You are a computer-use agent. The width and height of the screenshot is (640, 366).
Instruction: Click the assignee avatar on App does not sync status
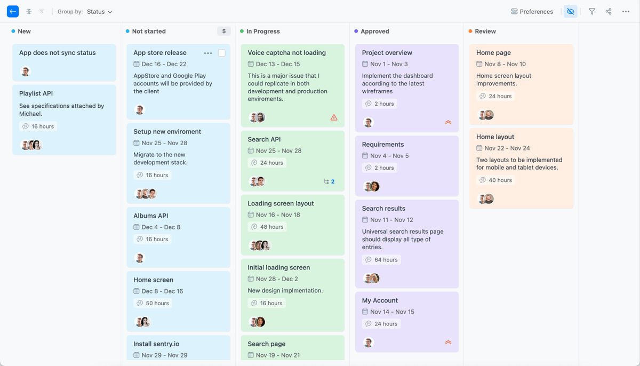point(25,71)
